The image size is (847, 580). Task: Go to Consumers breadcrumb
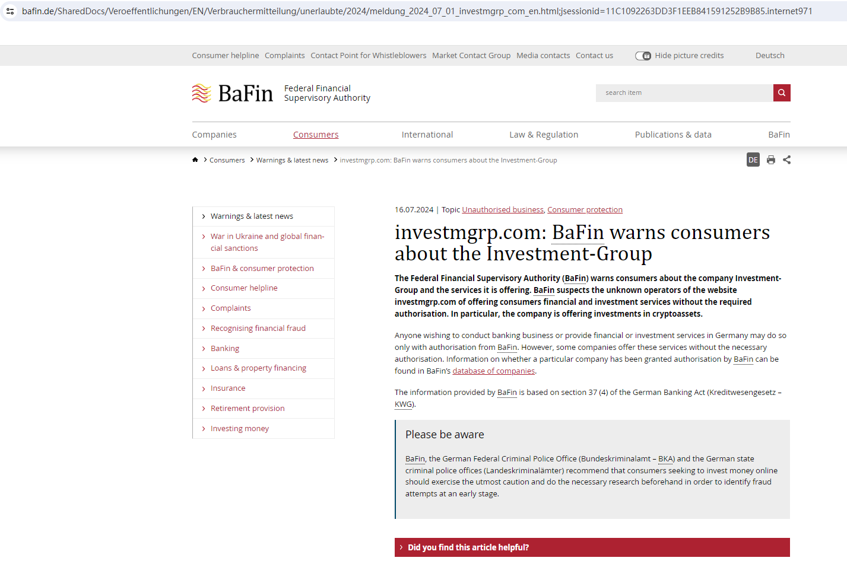click(227, 160)
